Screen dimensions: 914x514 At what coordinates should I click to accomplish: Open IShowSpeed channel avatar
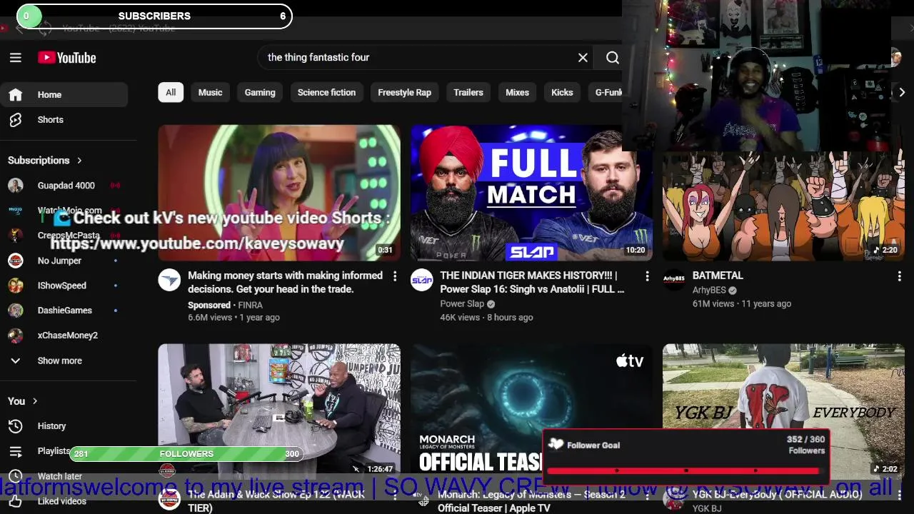coord(16,286)
